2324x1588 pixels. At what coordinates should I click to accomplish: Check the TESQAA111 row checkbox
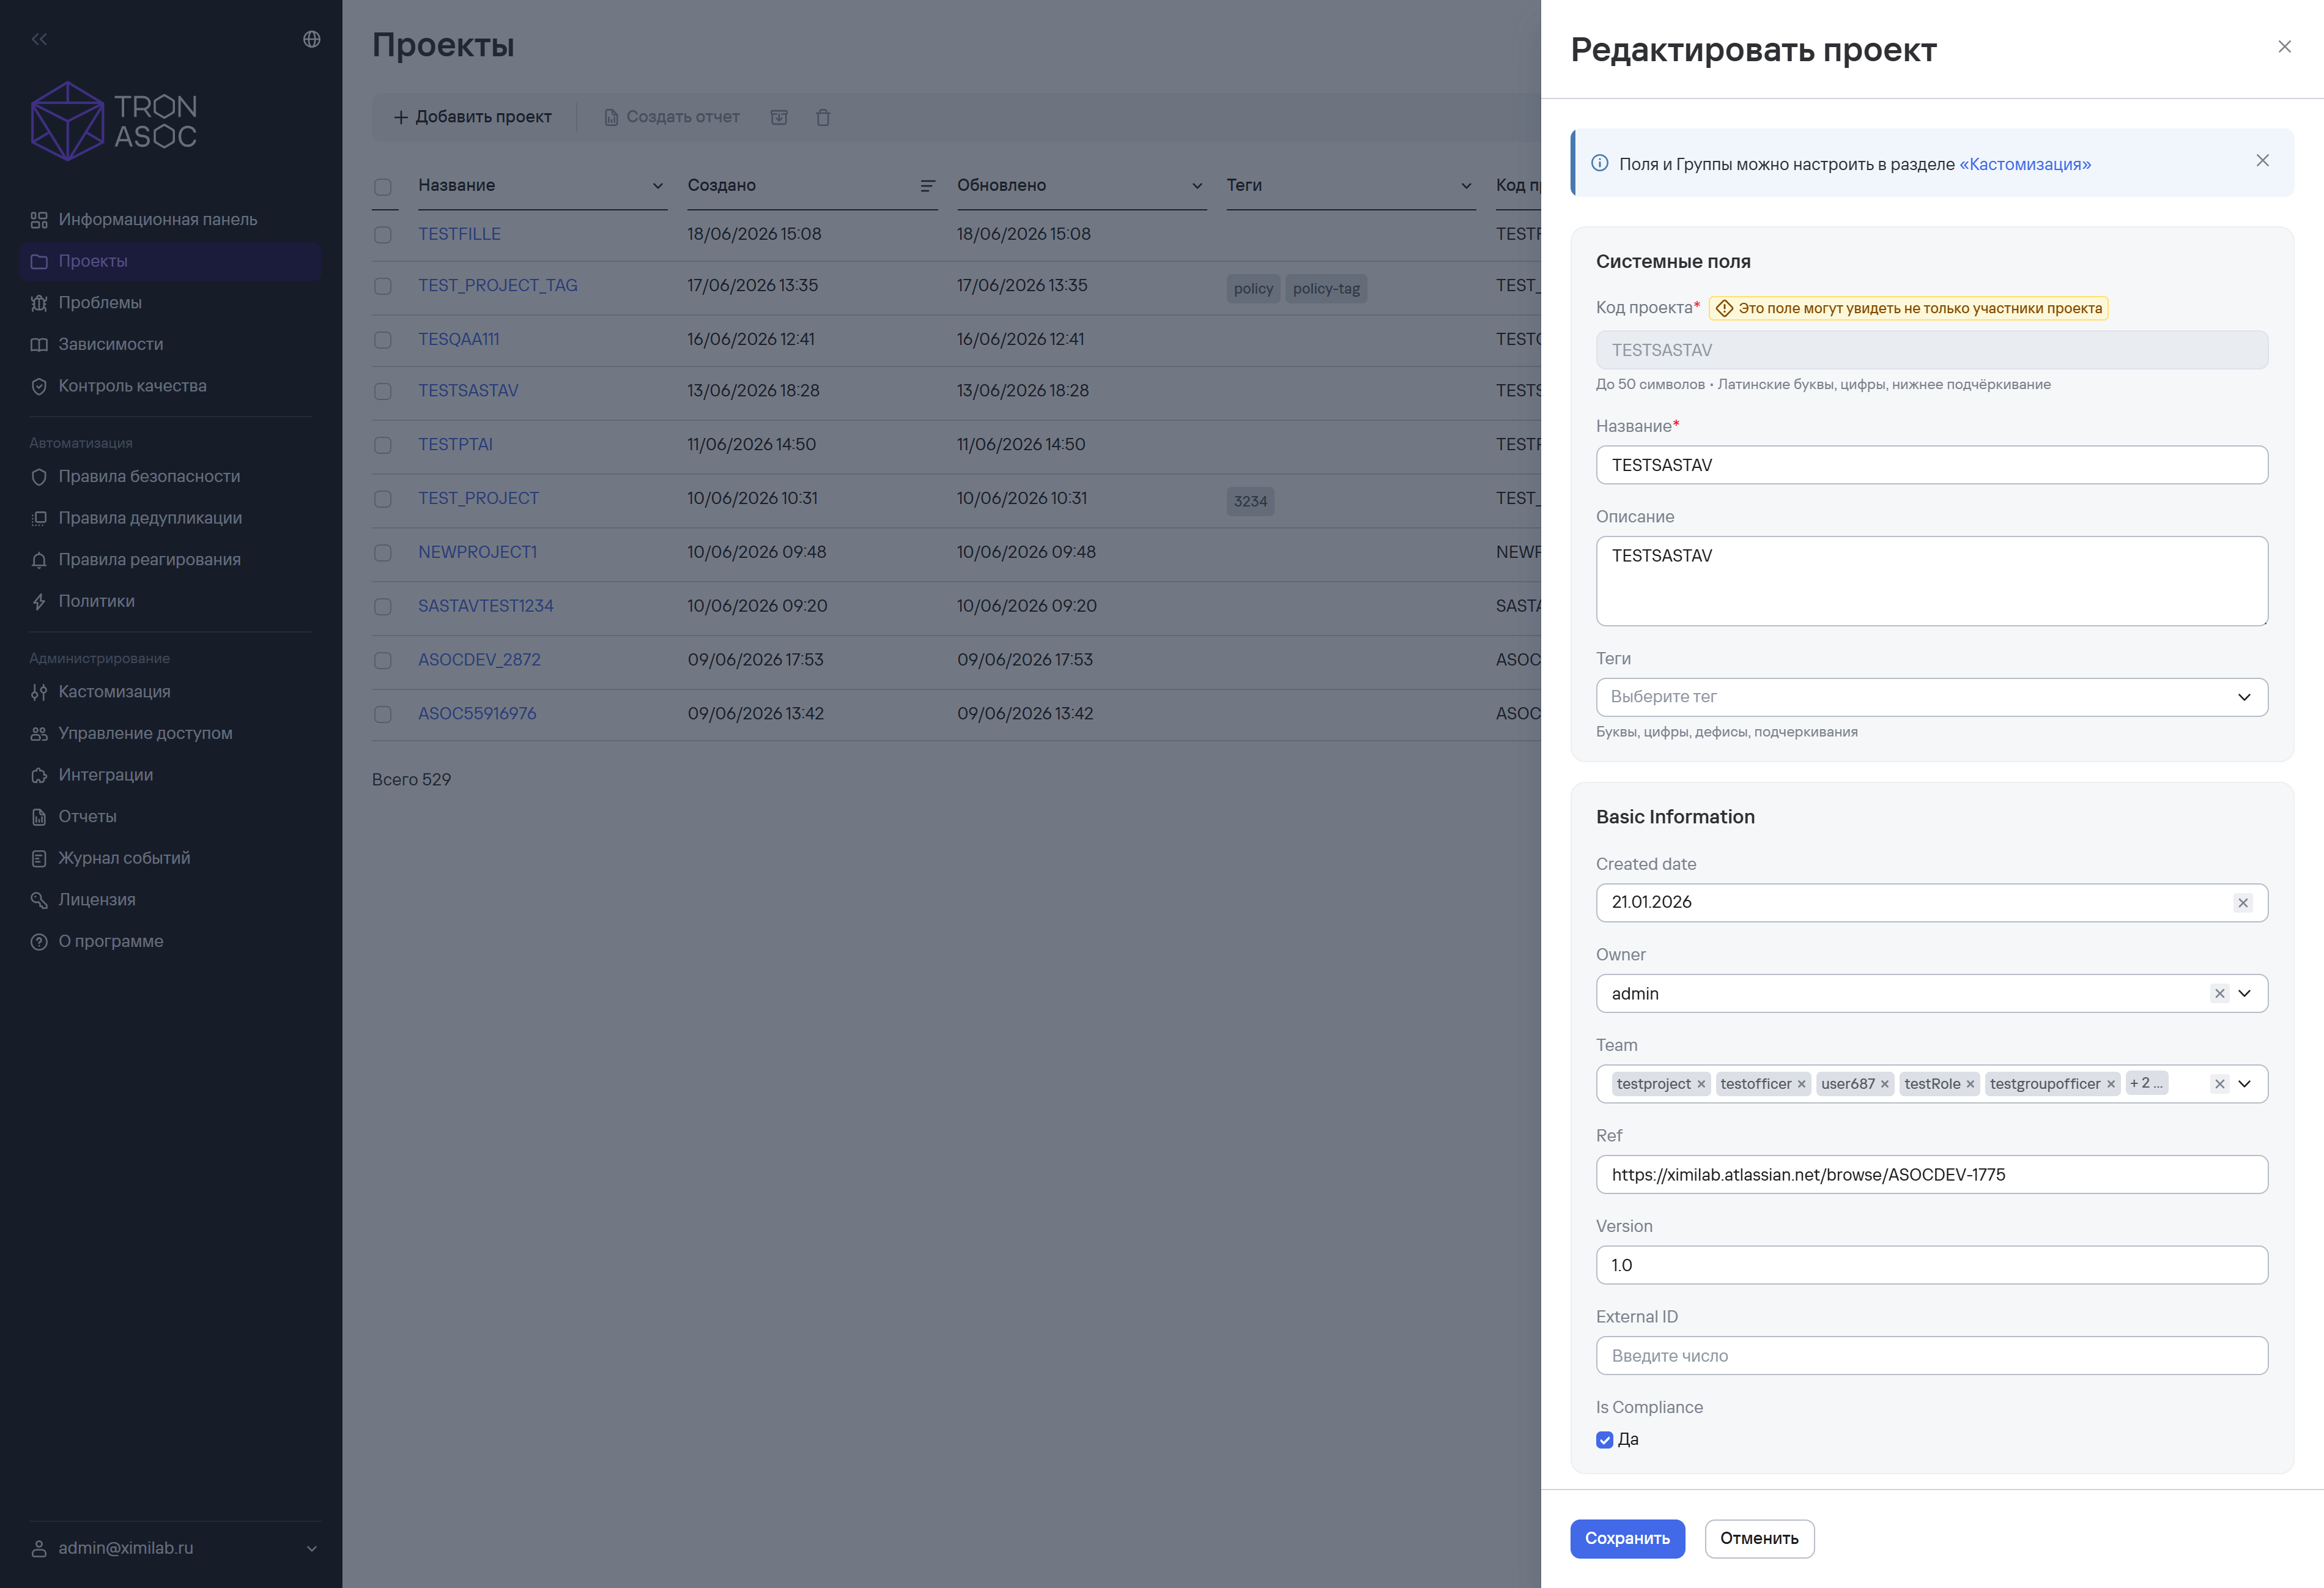383,340
